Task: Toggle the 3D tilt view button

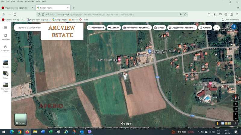Action: coord(236,103)
